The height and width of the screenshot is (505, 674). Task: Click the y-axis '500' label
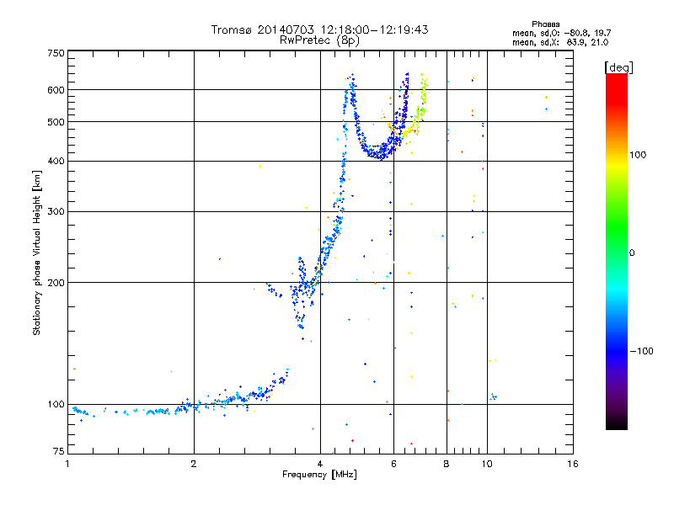click(56, 122)
